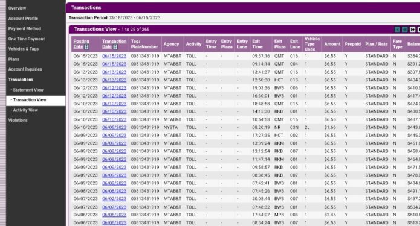The image size is (420, 226).
Task: Go to next page of transactions
Action: point(413,30)
